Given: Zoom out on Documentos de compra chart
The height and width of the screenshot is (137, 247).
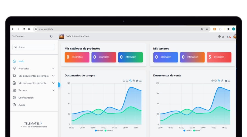Looking at the screenshot, I should [x=127, y=81].
